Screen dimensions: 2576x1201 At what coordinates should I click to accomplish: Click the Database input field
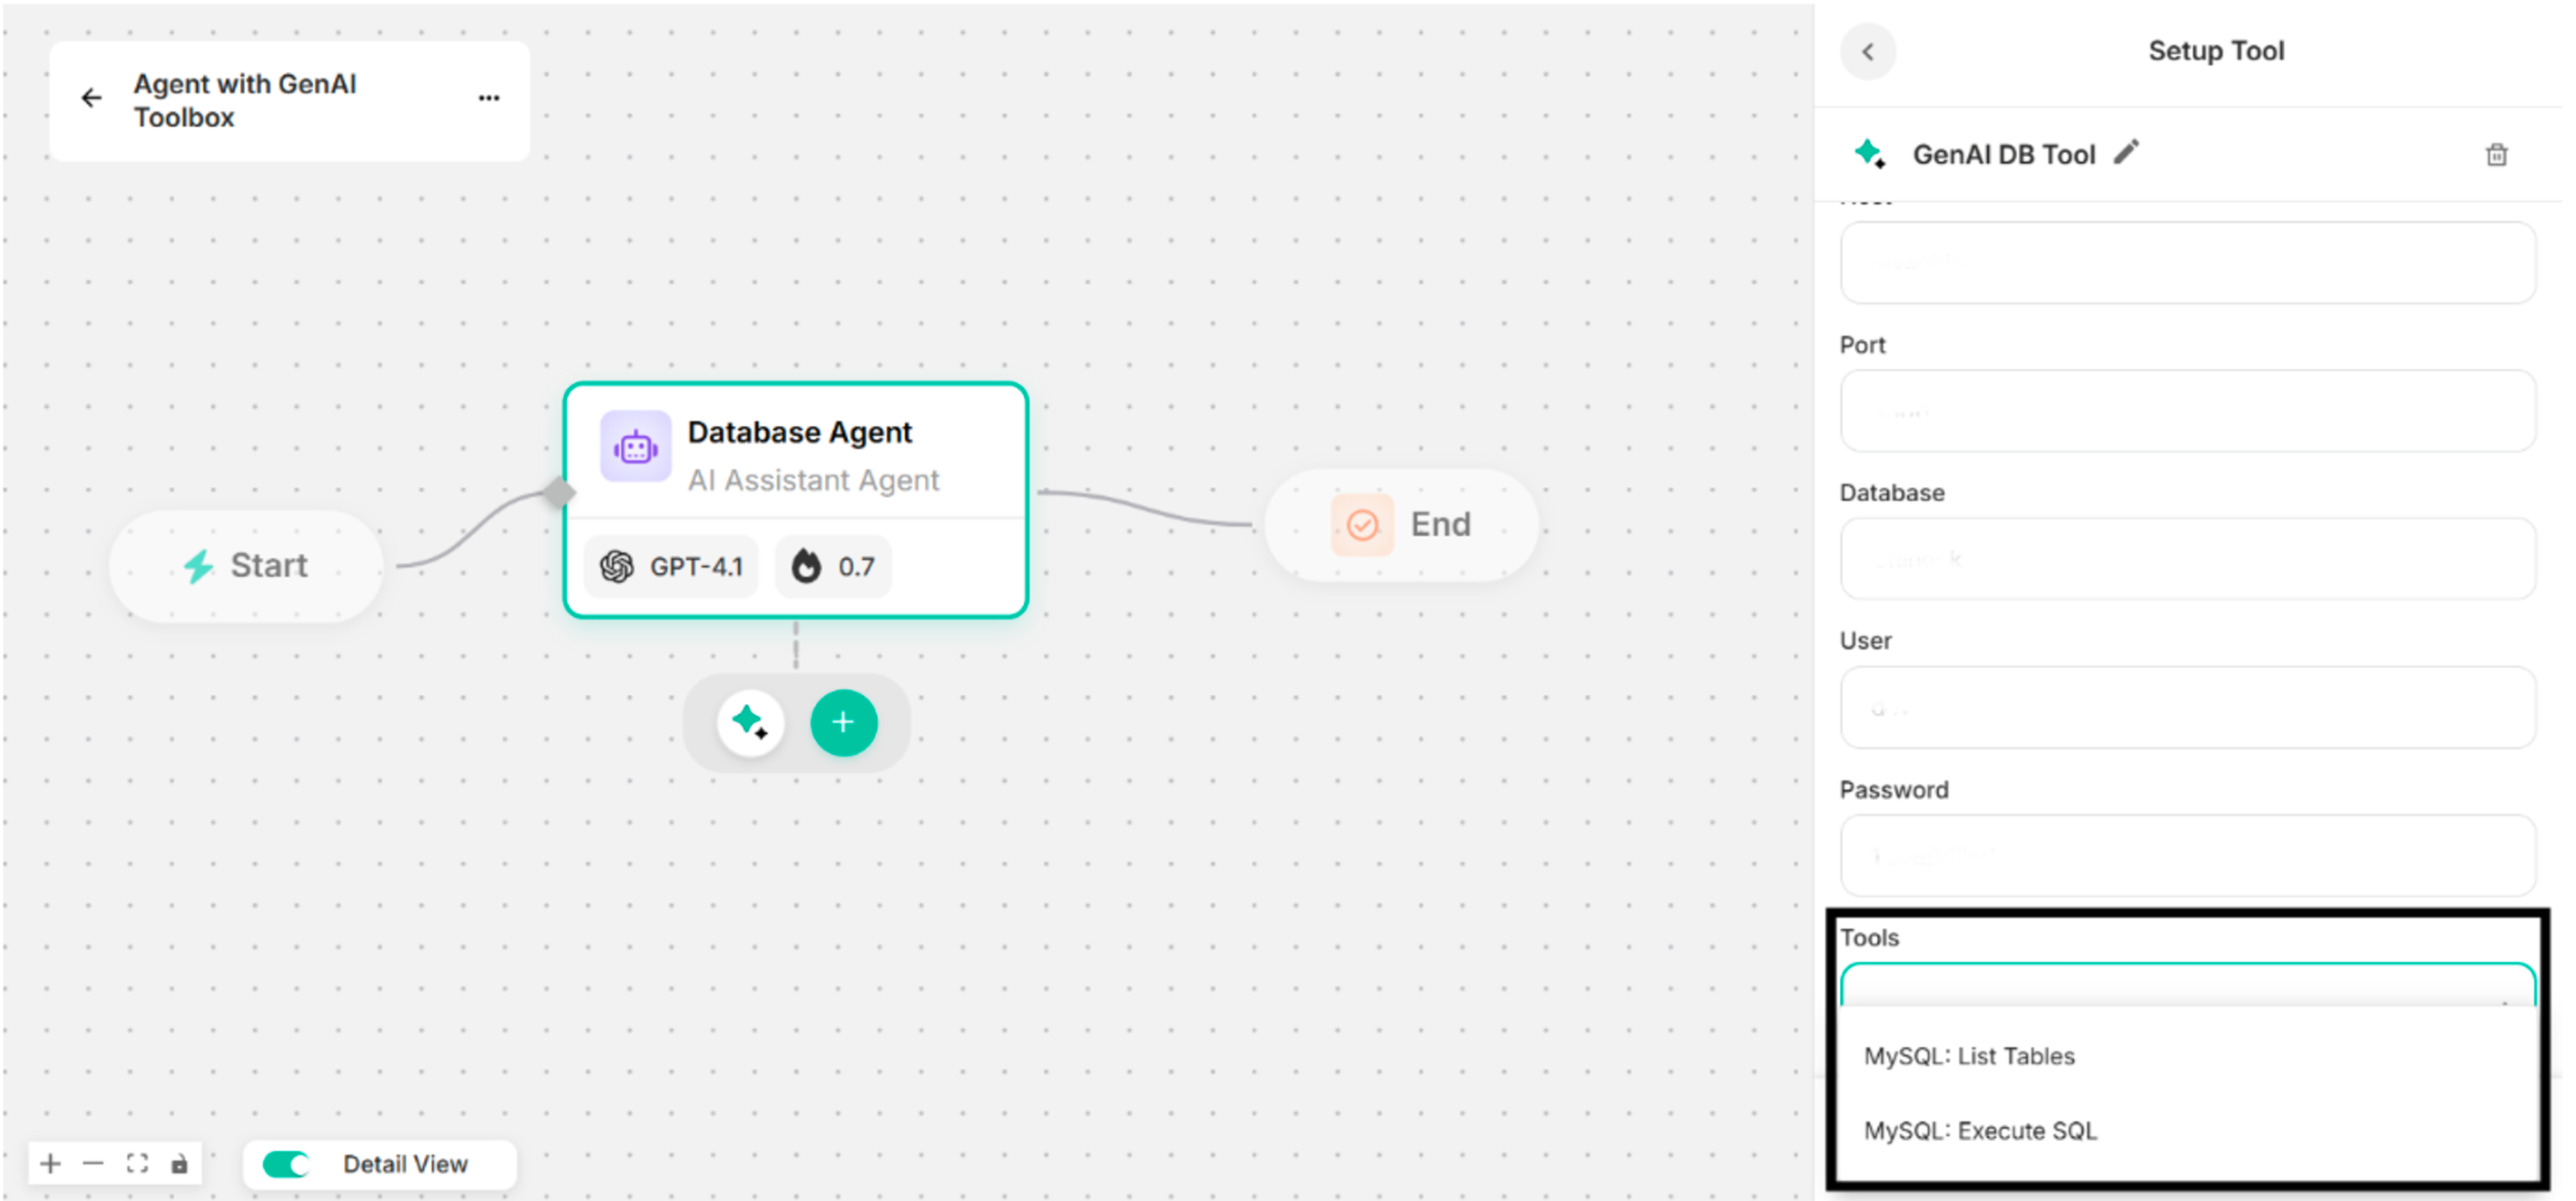point(2188,559)
